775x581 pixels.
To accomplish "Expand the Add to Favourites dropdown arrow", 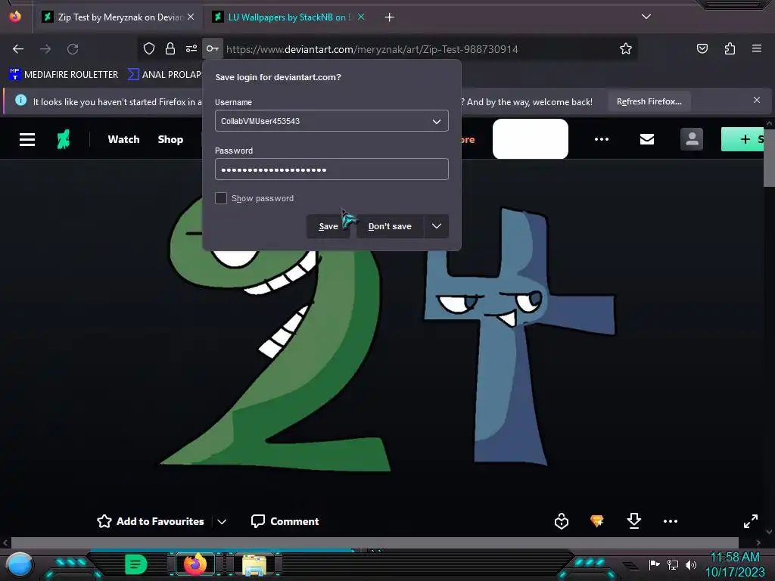I will [222, 521].
